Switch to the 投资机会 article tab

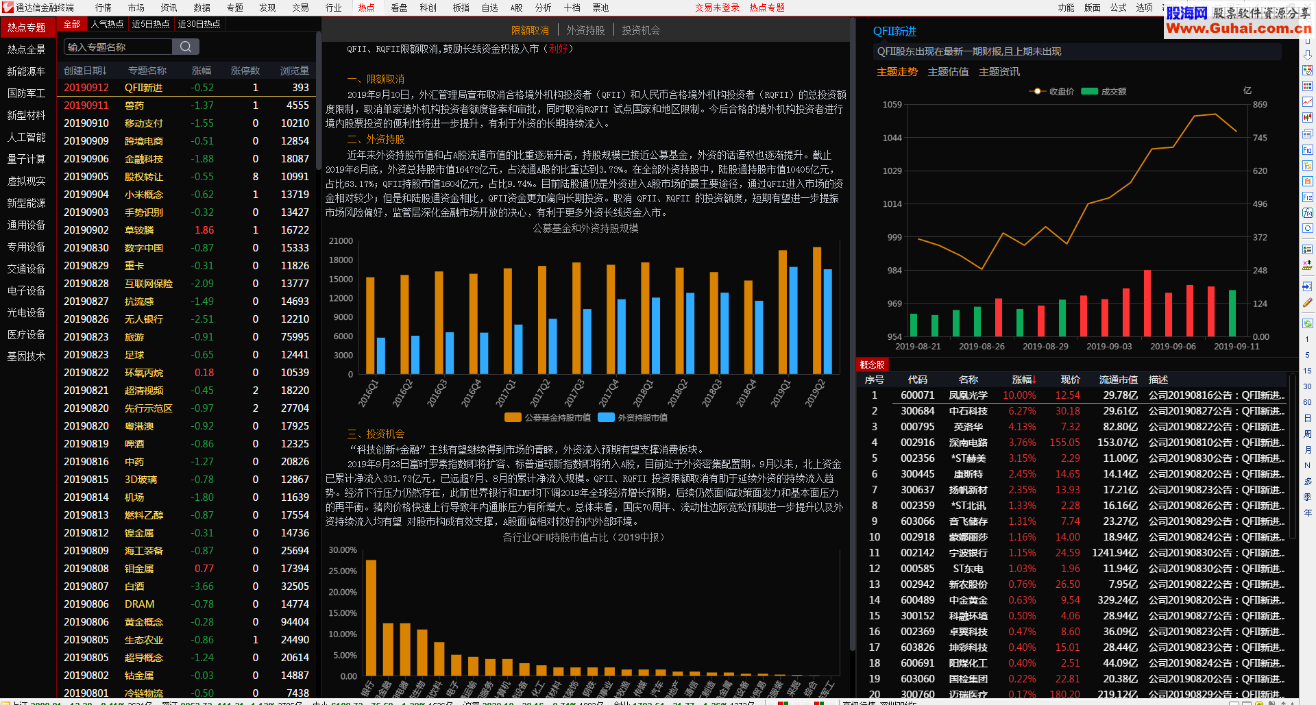tap(641, 30)
